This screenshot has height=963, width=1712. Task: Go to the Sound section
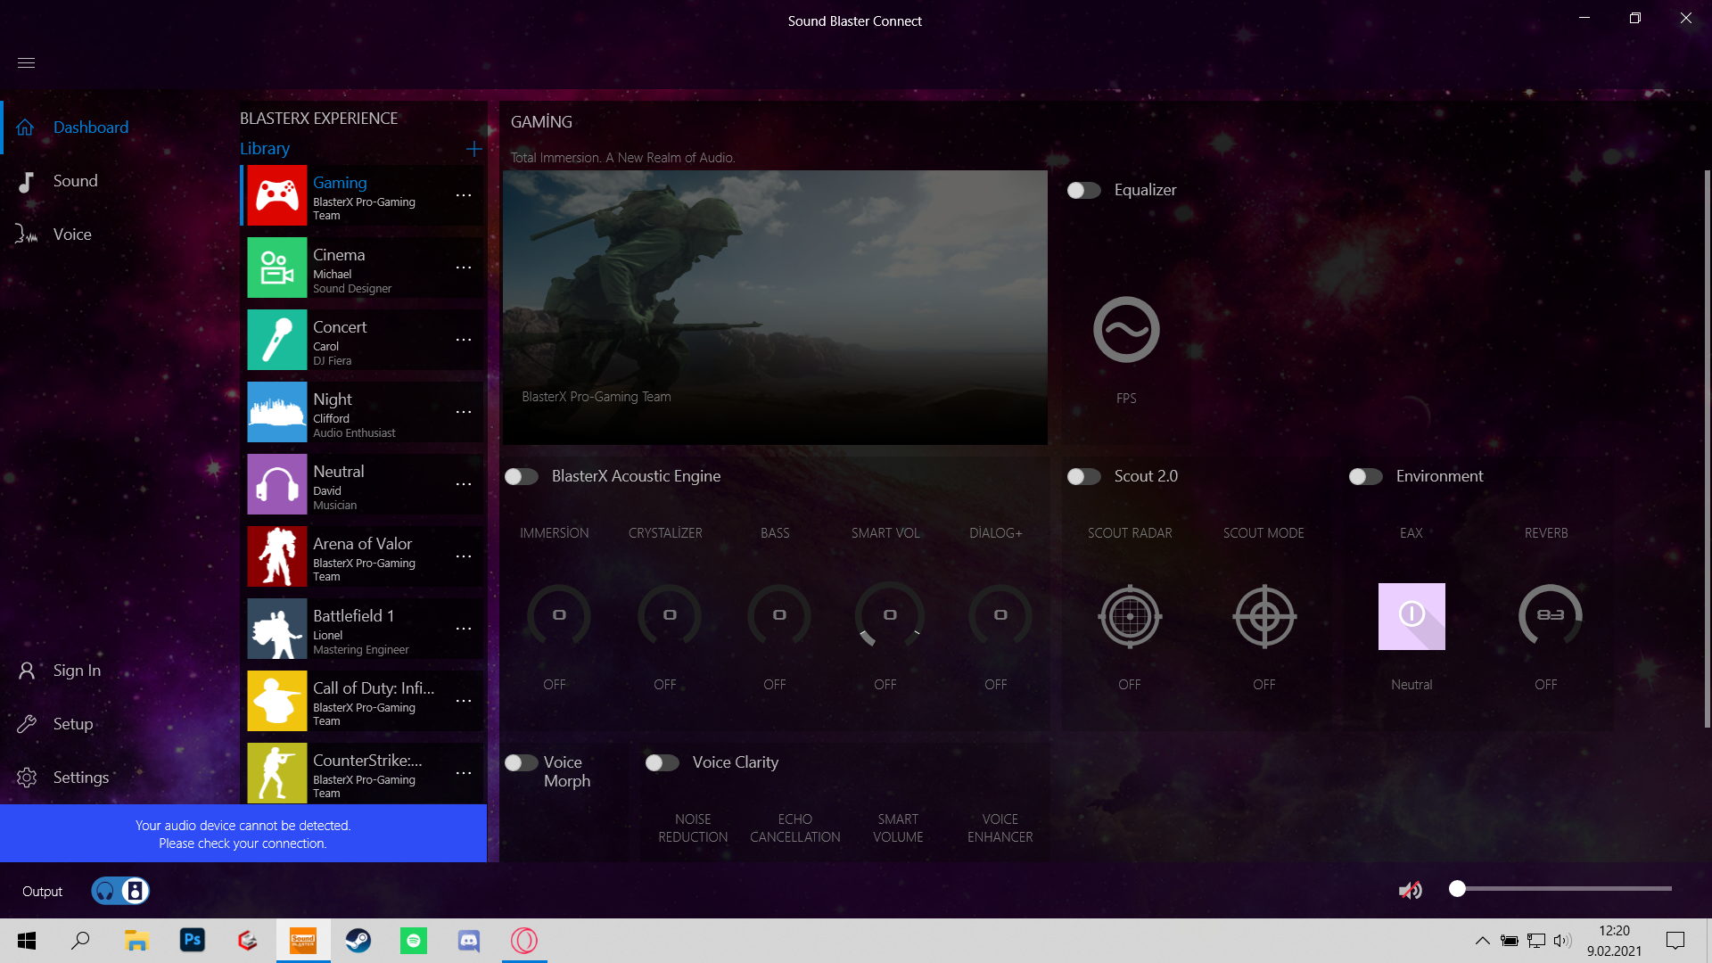tap(75, 181)
